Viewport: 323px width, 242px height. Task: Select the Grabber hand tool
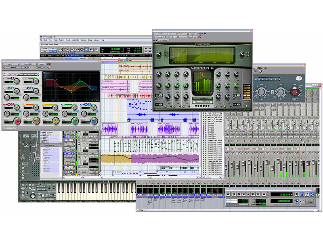tap(86, 49)
